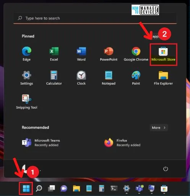
Task: Open Notepad from the taskbar
Action: click(x=89, y=188)
